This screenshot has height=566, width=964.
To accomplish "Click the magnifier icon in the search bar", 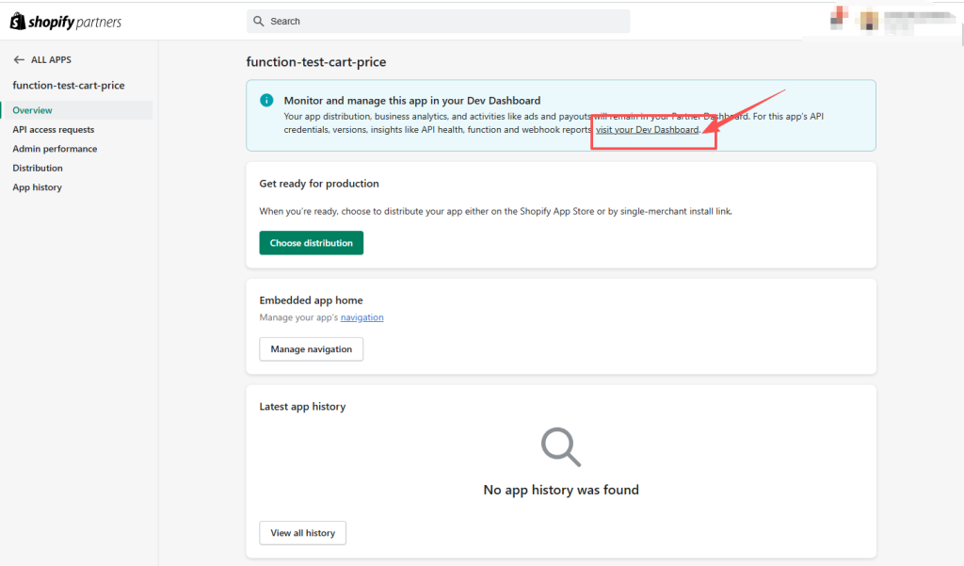I will click(x=258, y=22).
